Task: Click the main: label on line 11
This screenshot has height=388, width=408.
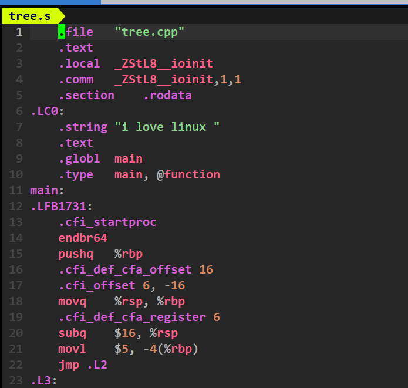Action: pos(47,191)
